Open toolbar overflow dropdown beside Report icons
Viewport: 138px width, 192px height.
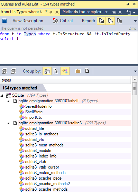pos(135,21)
